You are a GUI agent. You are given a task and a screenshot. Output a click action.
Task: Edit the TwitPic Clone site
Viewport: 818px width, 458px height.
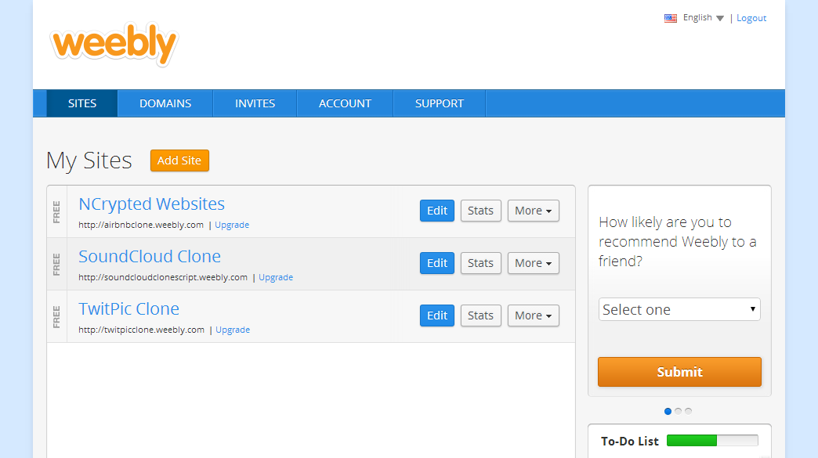[437, 316]
